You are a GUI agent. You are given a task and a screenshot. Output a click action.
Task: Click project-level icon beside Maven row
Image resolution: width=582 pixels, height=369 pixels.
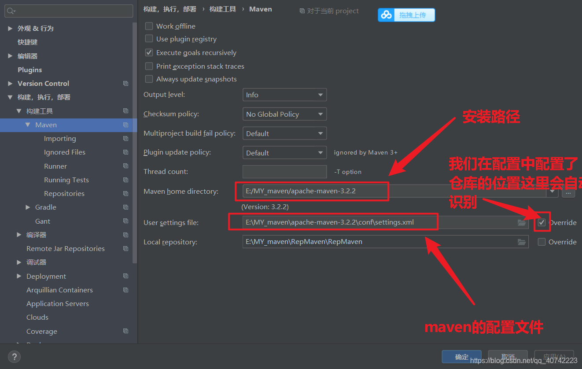tap(126, 125)
